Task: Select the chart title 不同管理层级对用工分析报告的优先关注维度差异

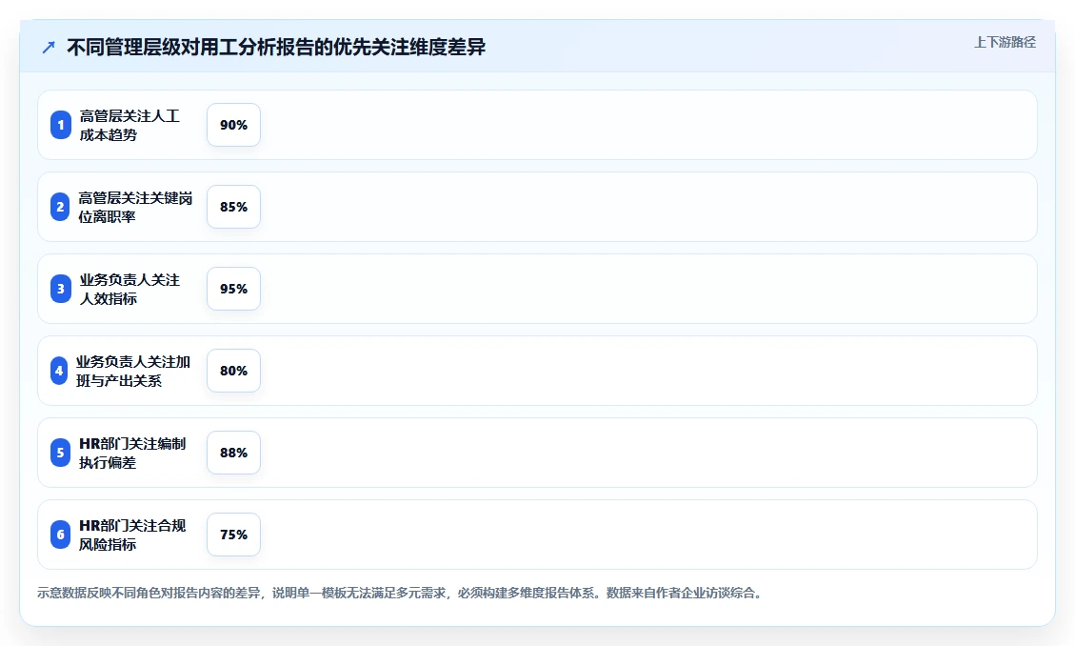Action: [276, 48]
